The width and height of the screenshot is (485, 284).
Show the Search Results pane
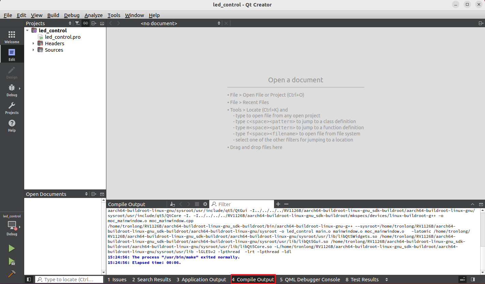[x=151, y=279]
